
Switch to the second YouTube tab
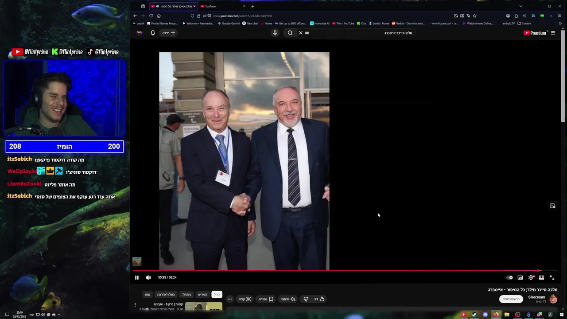pos(223,6)
